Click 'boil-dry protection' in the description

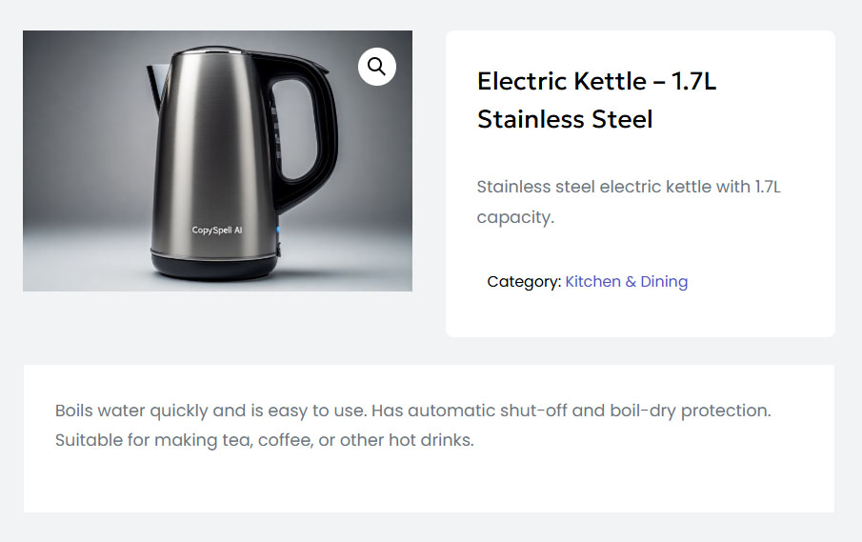coord(690,411)
